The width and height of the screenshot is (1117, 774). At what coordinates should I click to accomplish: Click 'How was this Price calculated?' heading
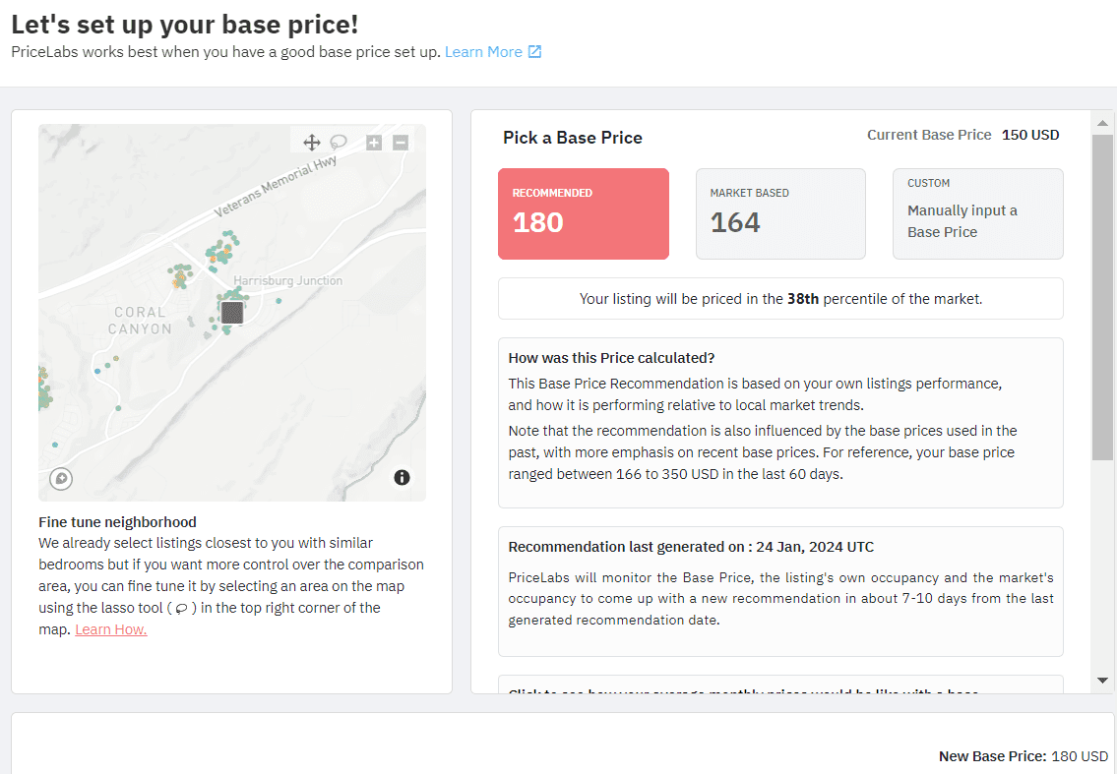pyautogui.click(x=611, y=358)
